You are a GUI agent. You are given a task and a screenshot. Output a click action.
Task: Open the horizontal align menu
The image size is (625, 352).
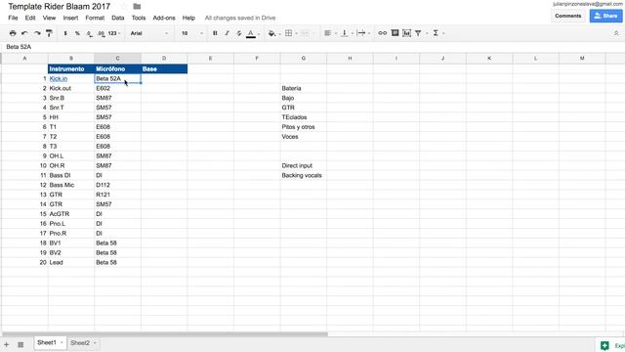(330, 33)
